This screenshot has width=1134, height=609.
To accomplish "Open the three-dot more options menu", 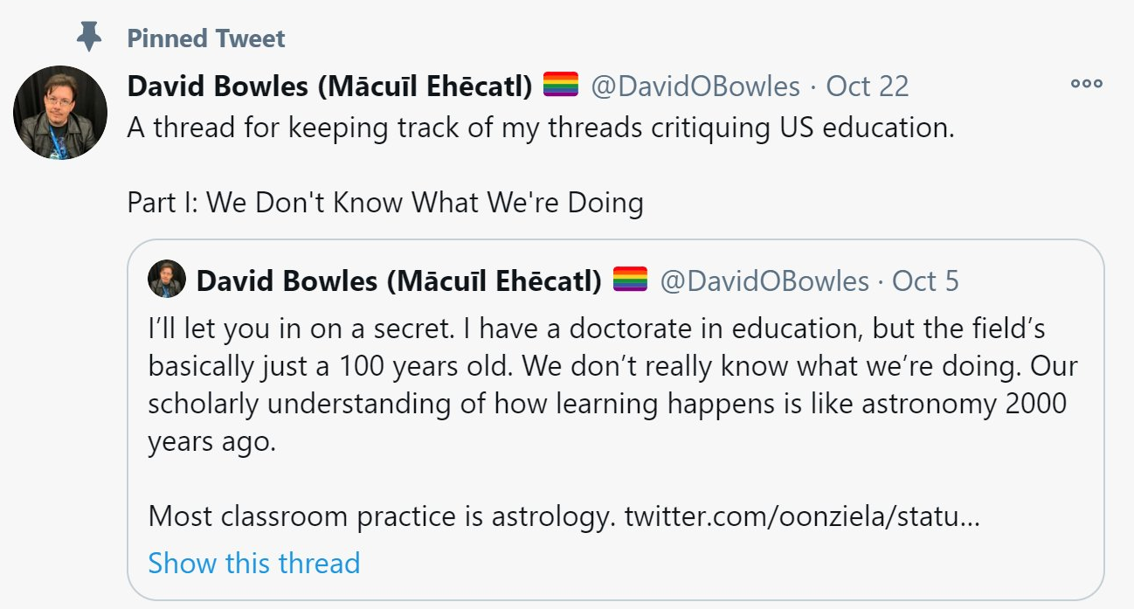I will click(1086, 85).
